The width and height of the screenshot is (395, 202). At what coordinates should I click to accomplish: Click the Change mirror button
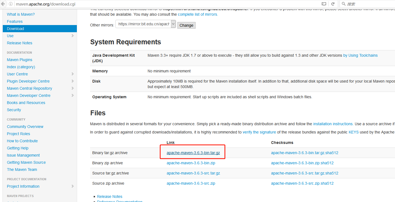coord(186,25)
